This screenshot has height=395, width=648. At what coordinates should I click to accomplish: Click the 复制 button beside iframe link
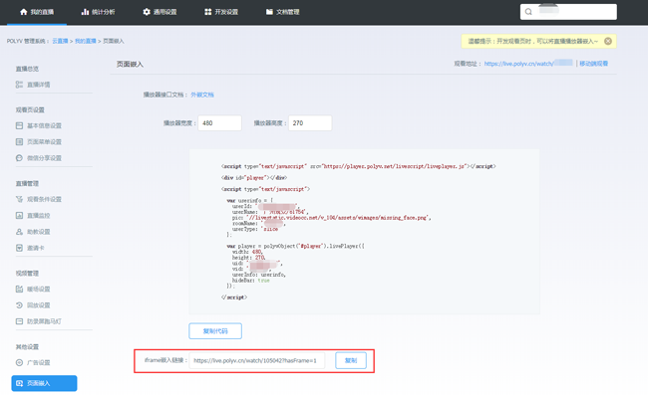(x=351, y=361)
